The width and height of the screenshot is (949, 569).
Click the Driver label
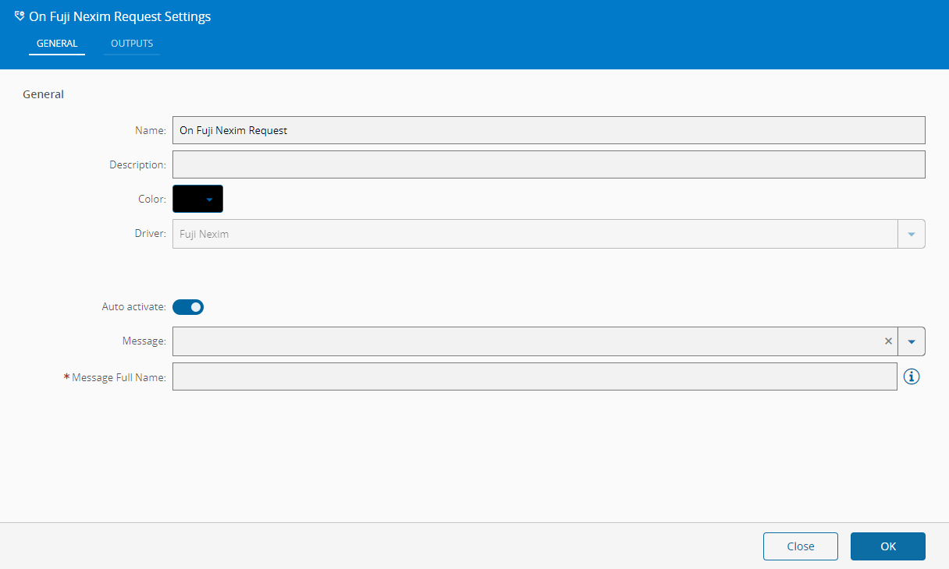[x=151, y=234]
